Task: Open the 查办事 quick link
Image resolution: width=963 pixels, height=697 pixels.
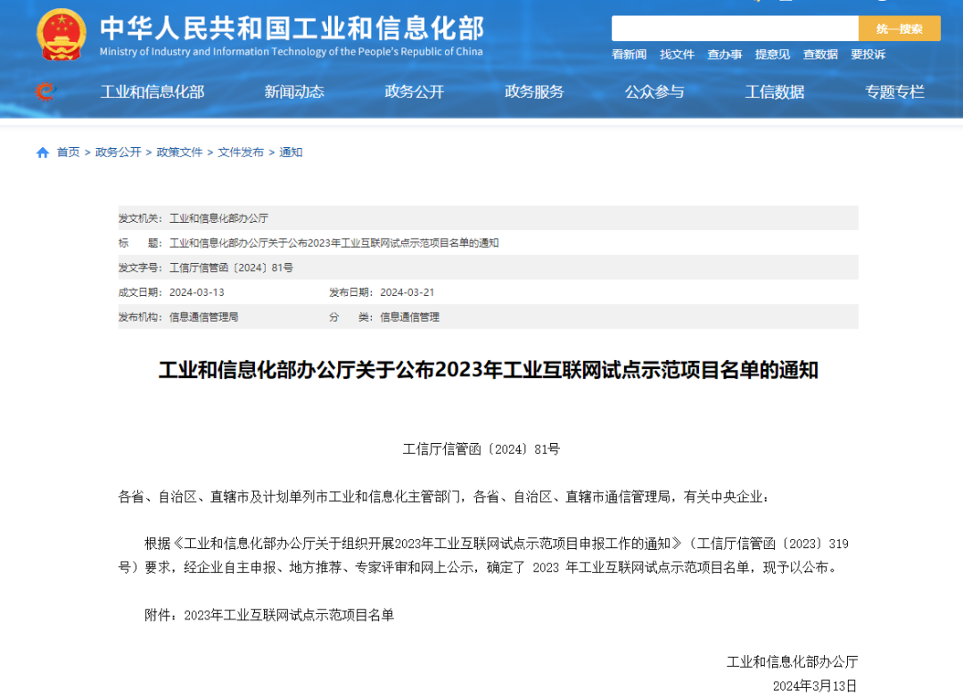Action: [724, 54]
